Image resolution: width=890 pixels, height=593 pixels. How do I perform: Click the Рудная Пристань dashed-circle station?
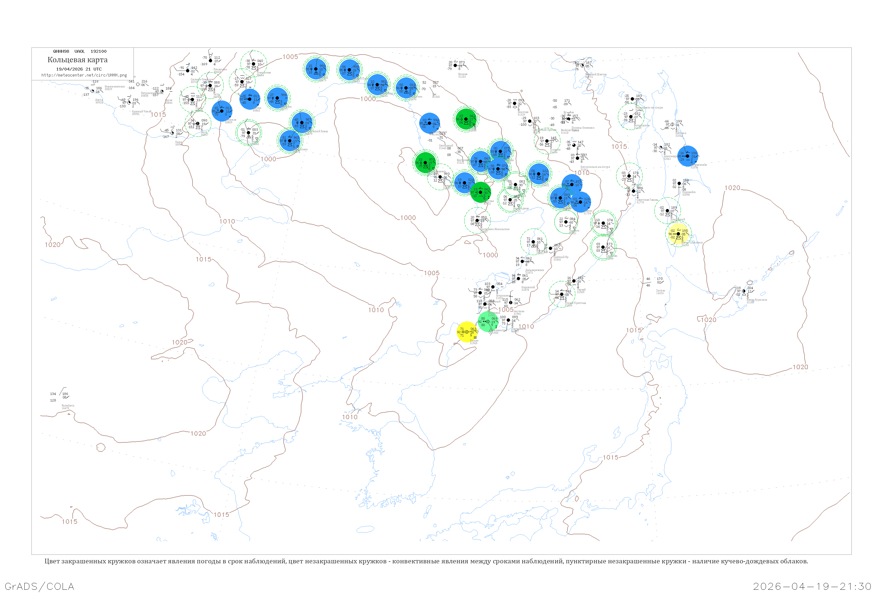click(x=562, y=294)
